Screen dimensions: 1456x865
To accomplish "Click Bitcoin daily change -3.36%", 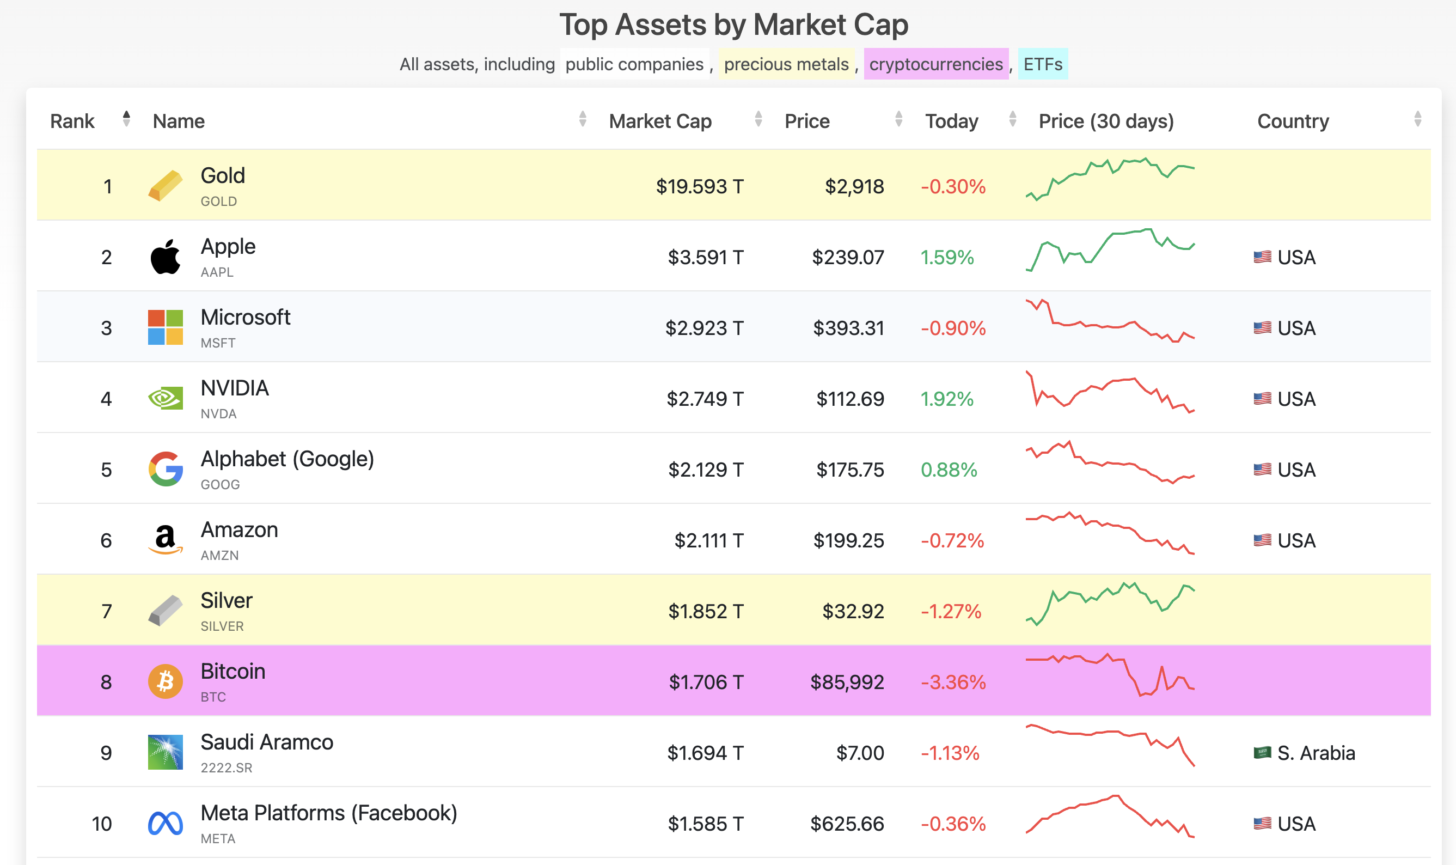I will click(953, 682).
